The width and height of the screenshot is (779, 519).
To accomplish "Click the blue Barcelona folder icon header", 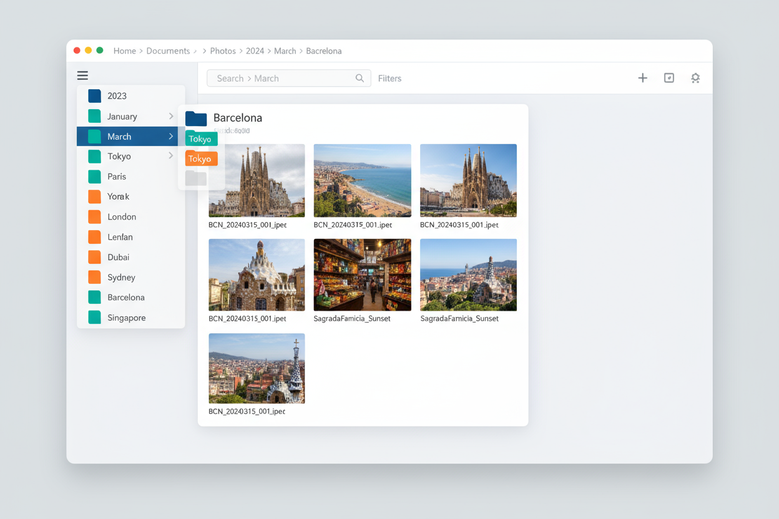I will [x=196, y=119].
